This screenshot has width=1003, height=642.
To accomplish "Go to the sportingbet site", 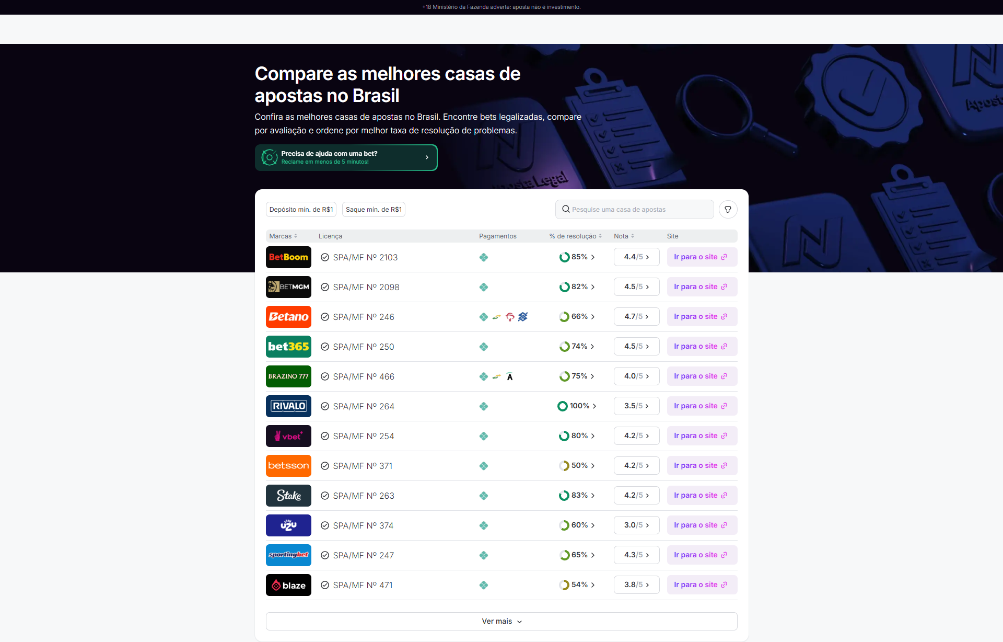I will point(702,555).
